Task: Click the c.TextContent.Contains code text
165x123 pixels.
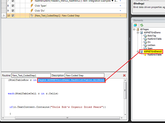Action: coord(31,107)
